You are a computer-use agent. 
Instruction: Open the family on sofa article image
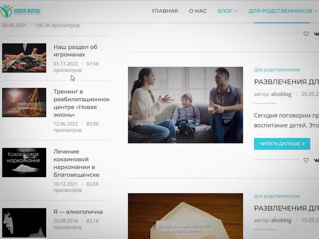coord(185,105)
